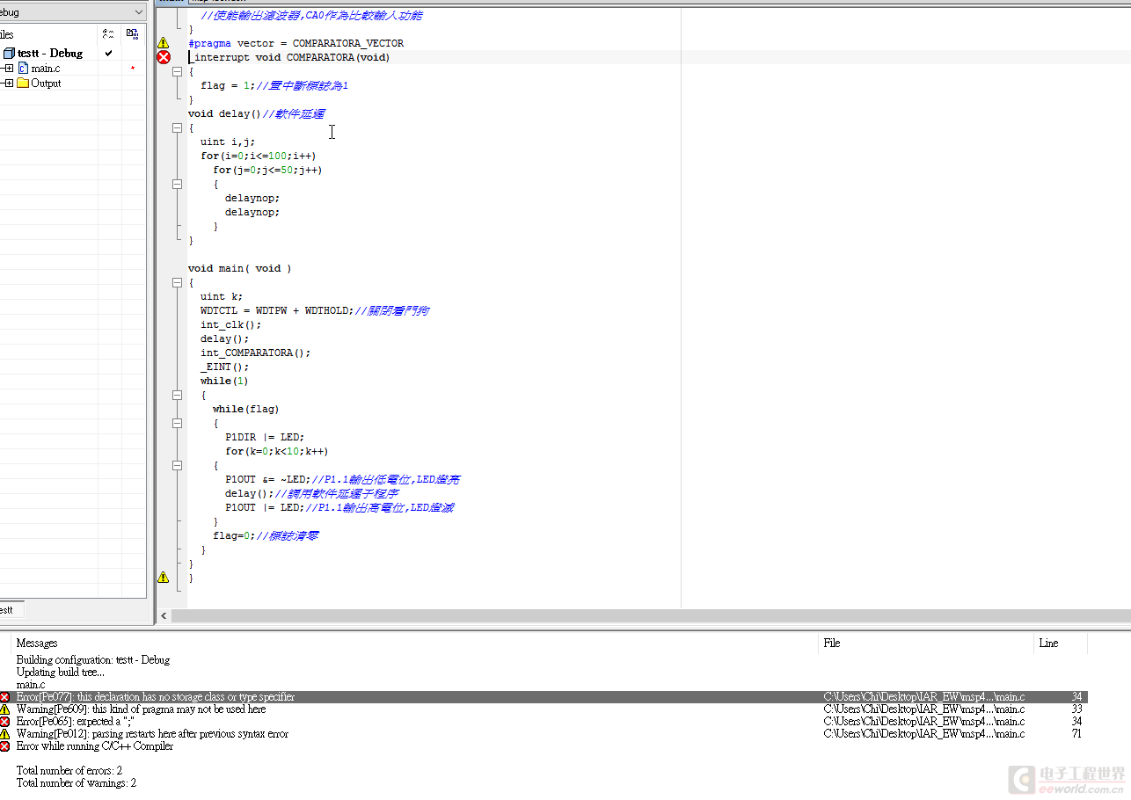Select the Warning[Pe012] parsing restarts message
Image resolution: width=1131 pixels, height=800 pixels.
coord(152,733)
